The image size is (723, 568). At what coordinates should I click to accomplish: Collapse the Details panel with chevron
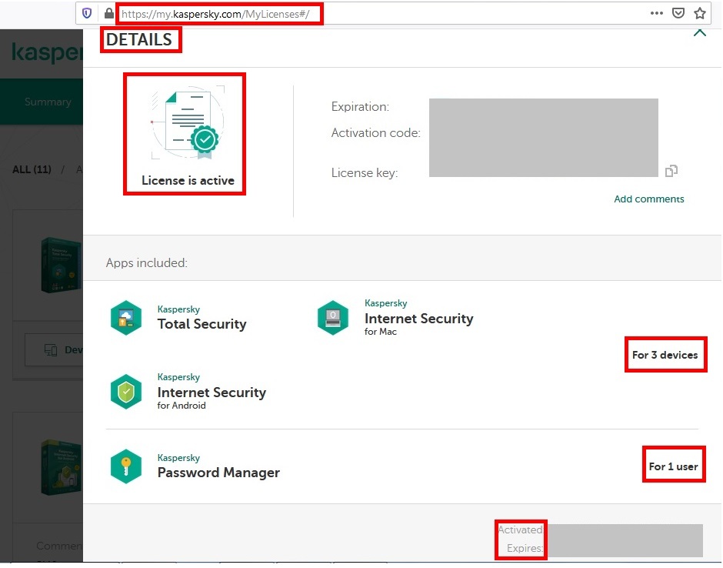pos(700,33)
